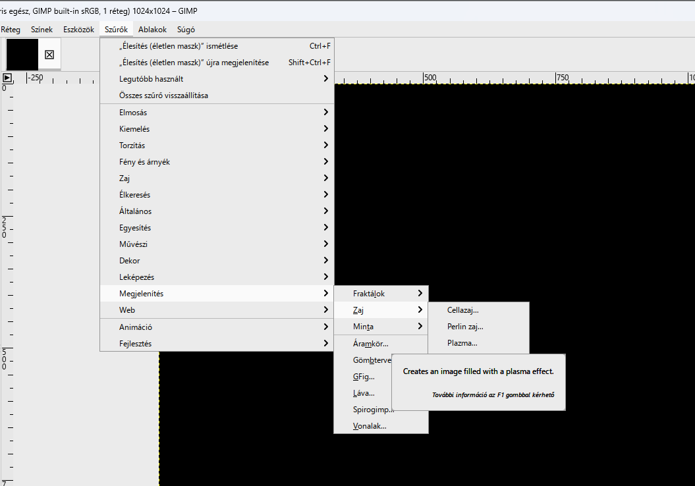Expand the Torzítás submenu
Image resolution: width=695 pixels, height=486 pixels.
217,146
